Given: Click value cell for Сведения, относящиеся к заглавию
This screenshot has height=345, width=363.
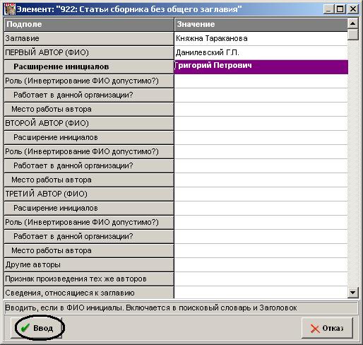Looking at the screenshot, I should [x=261, y=293].
